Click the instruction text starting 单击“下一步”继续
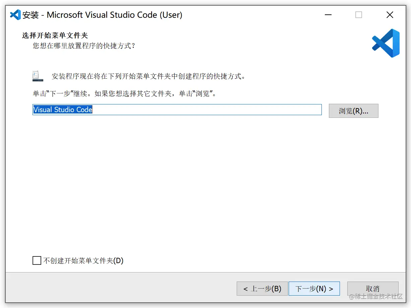The width and height of the screenshot is (411, 308). point(124,93)
